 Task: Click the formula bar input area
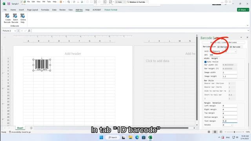click(139, 31)
